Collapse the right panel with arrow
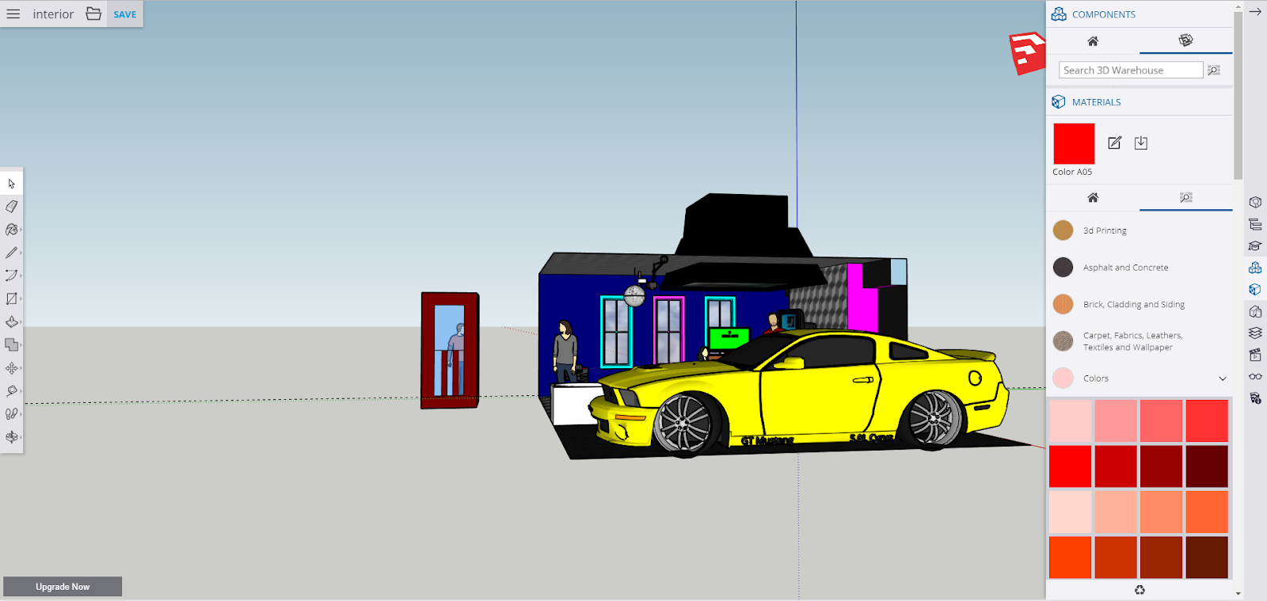The width and height of the screenshot is (1267, 601). 1255,12
